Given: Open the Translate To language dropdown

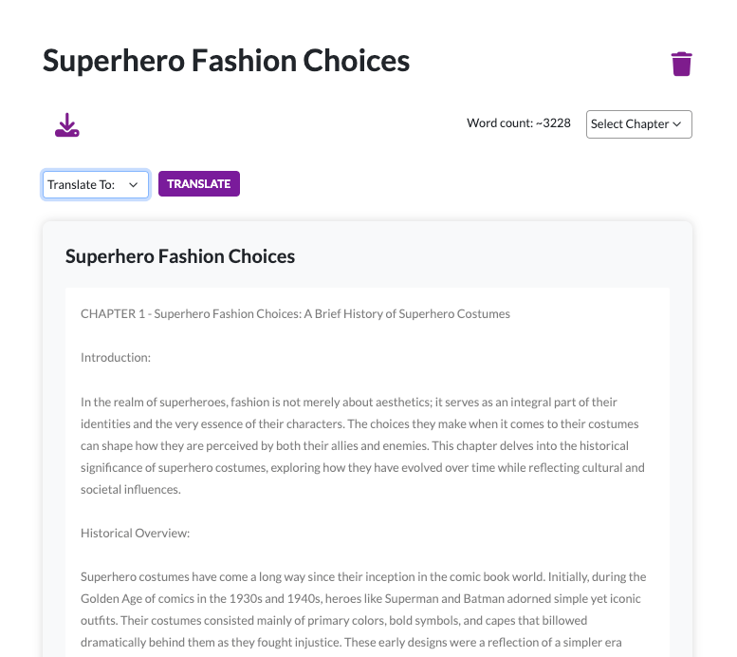Looking at the screenshot, I should click(x=95, y=184).
